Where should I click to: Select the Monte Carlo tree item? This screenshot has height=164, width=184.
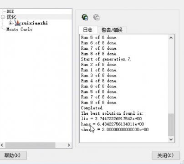pyautogui.click(x=19, y=29)
